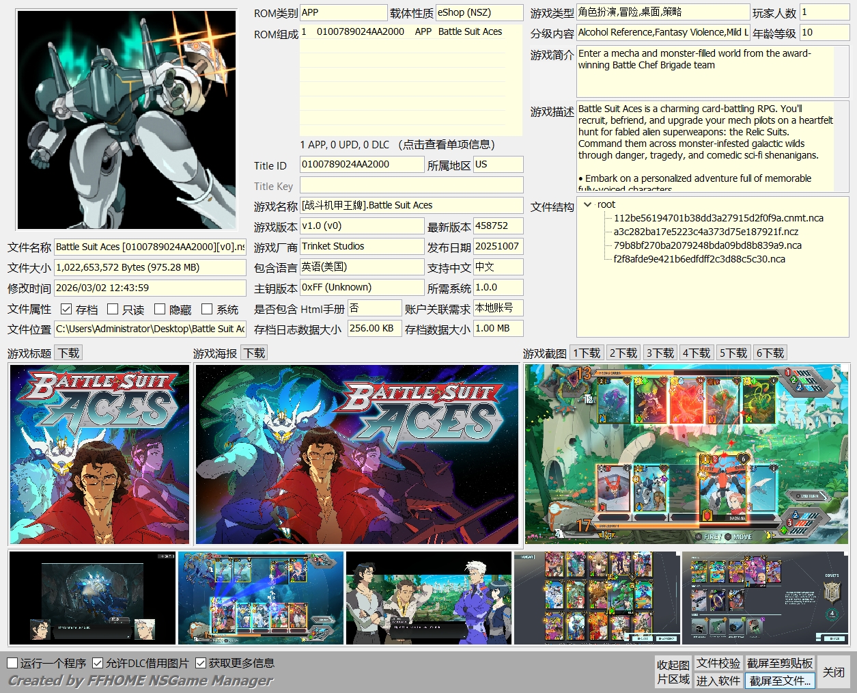Download screenshot 5 with 5下载
This screenshot has width=857, height=693.
(733, 353)
